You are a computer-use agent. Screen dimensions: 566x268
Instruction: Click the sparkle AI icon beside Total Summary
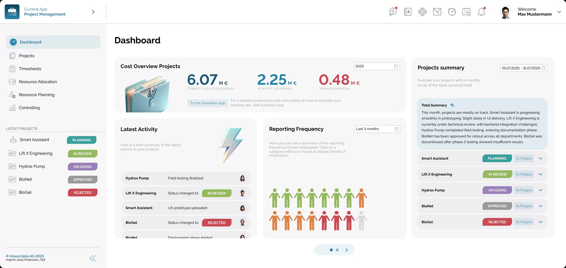452,105
